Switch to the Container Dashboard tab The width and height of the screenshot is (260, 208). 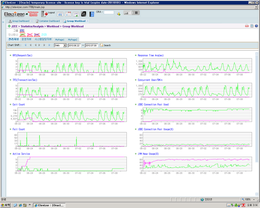[x=49, y=21]
